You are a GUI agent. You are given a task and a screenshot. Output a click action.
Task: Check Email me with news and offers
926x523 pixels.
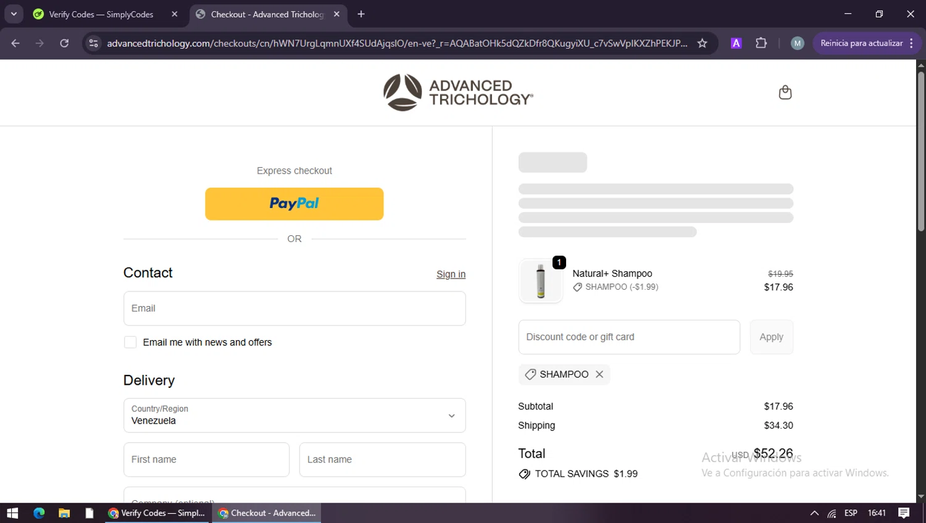(130, 342)
